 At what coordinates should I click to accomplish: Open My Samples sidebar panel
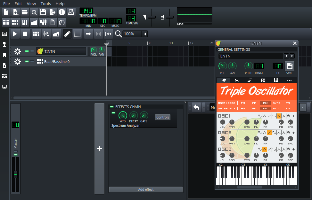[4, 55]
